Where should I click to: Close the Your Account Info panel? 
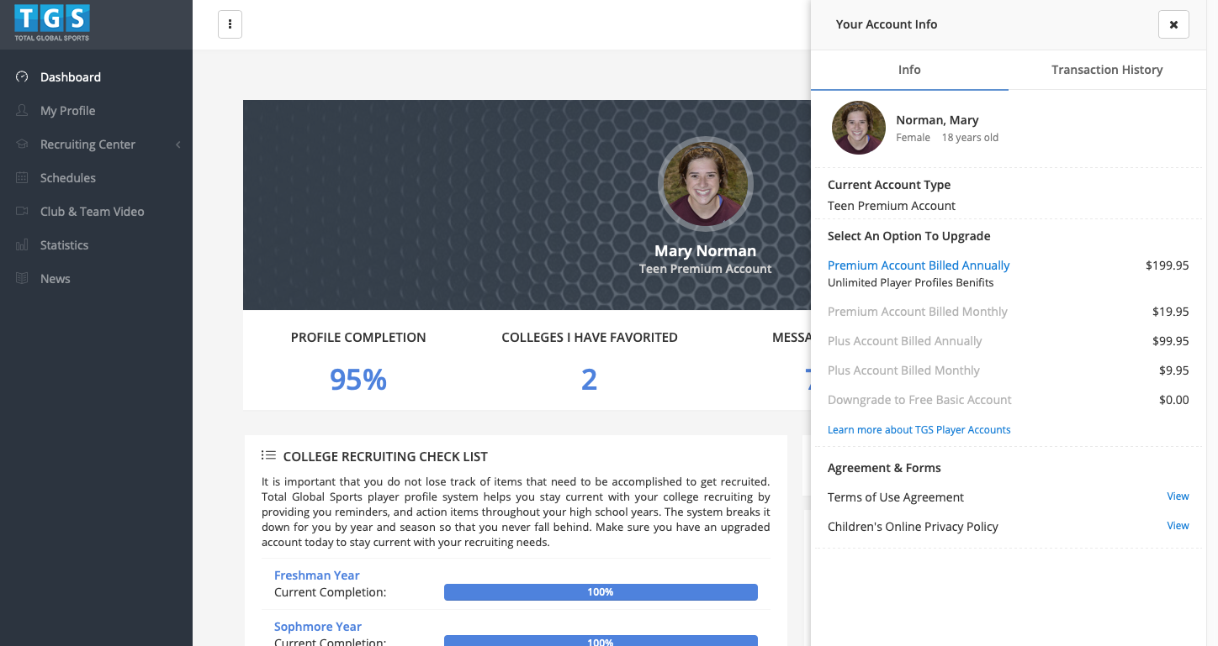[1173, 24]
